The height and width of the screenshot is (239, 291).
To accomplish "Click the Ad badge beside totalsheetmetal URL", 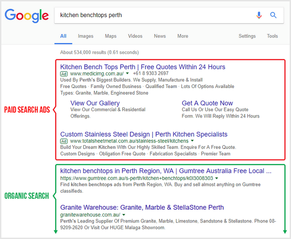I will tap(64, 141).
